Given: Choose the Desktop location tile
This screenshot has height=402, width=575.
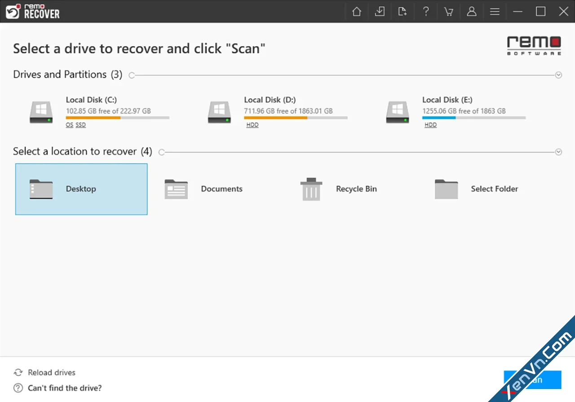Looking at the screenshot, I should tap(81, 189).
